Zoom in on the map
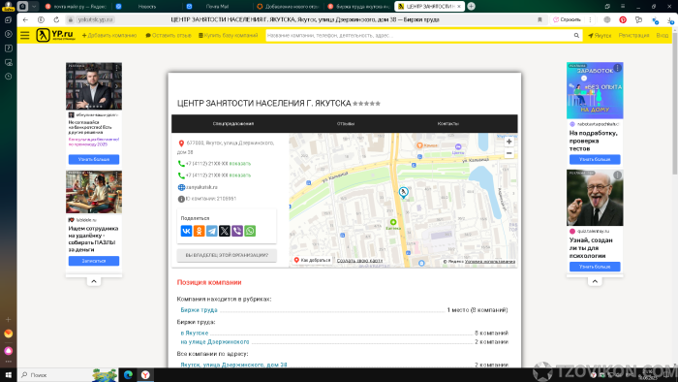The height and width of the screenshot is (382, 678). point(508,142)
